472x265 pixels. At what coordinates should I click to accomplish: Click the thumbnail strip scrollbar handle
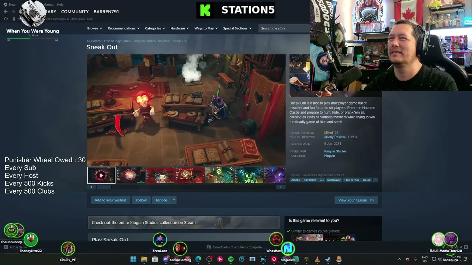click(x=104, y=187)
